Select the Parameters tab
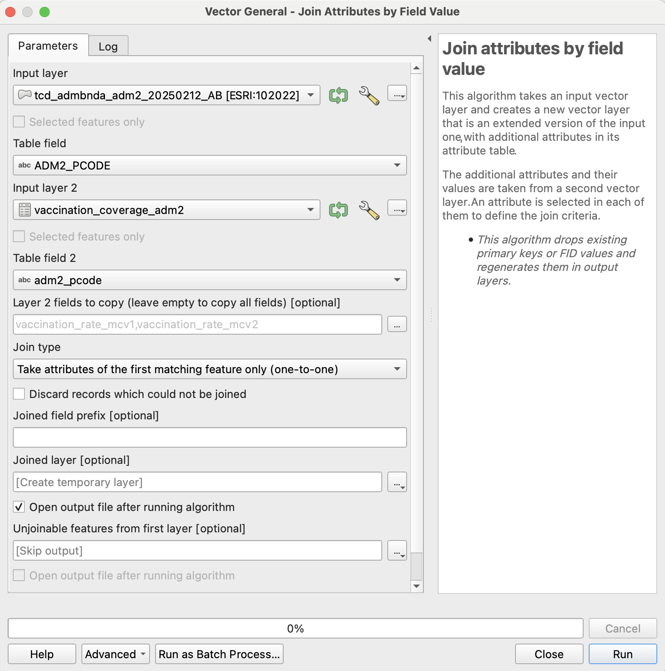The height and width of the screenshot is (671, 665). pos(48,45)
